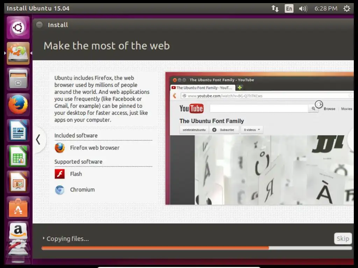Click the Chromium icon in supported software
The height and width of the screenshot is (268, 358).
59,190
